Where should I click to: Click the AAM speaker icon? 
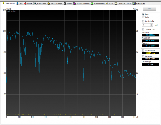(107, 4)
